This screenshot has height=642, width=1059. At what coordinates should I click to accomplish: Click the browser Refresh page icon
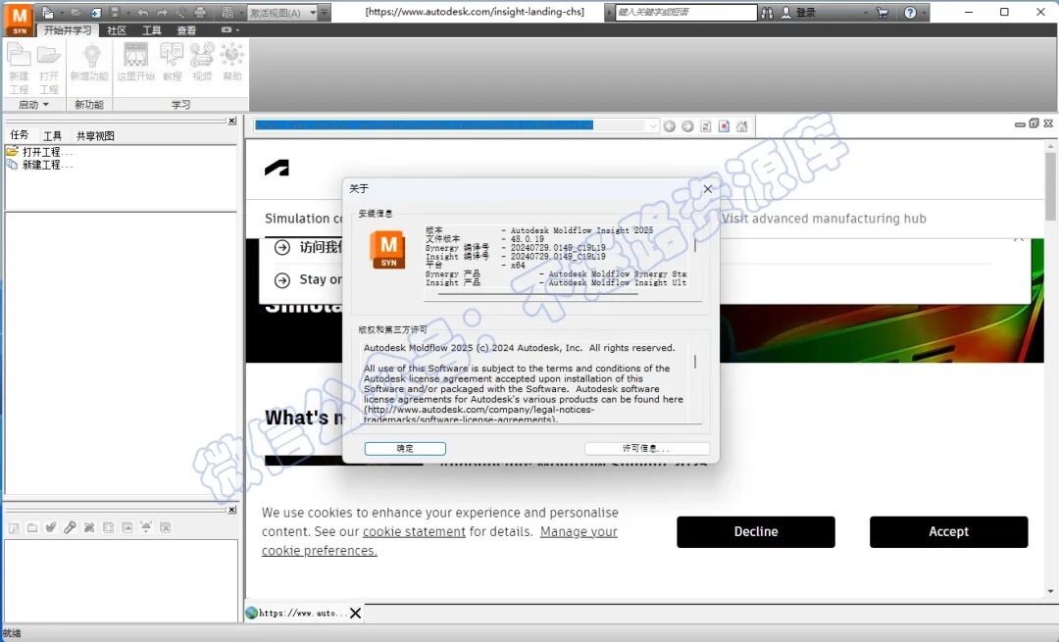(x=706, y=126)
